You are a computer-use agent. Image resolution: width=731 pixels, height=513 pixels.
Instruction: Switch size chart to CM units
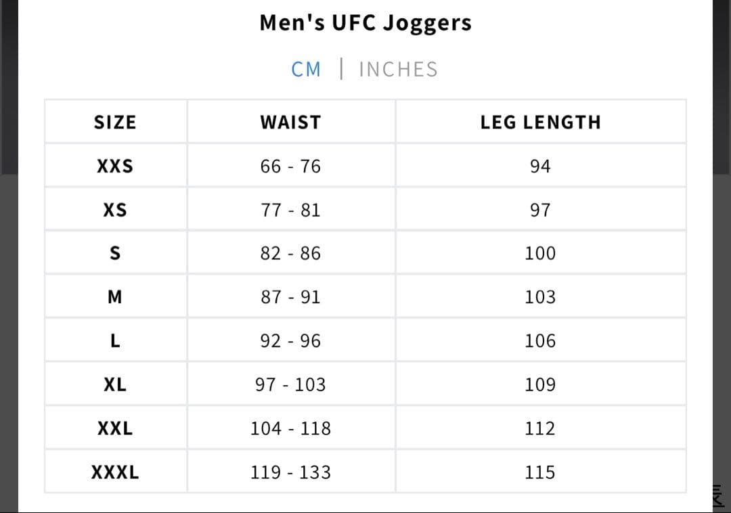[x=306, y=69]
